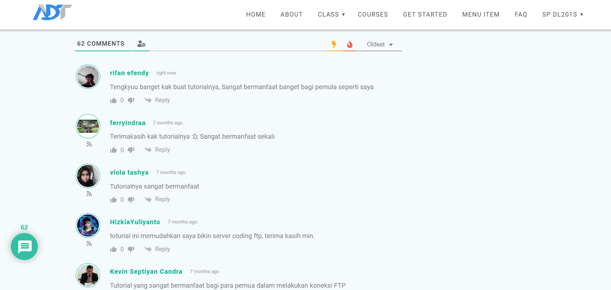Open viola tashya's profile name
Viewport: 611px width, 290px height.
click(x=129, y=172)
